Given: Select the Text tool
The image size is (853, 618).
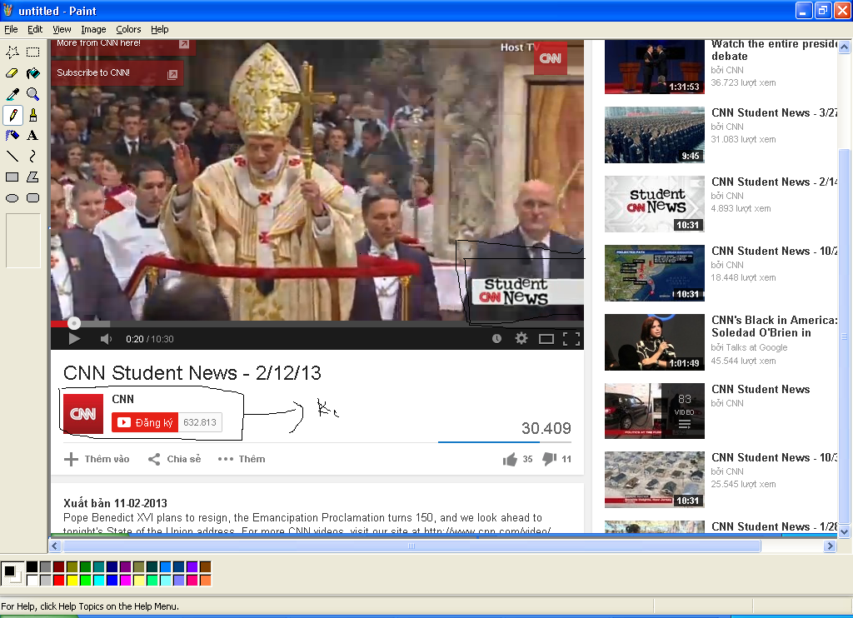Looking at the screenshot, I should pos(32,135).
